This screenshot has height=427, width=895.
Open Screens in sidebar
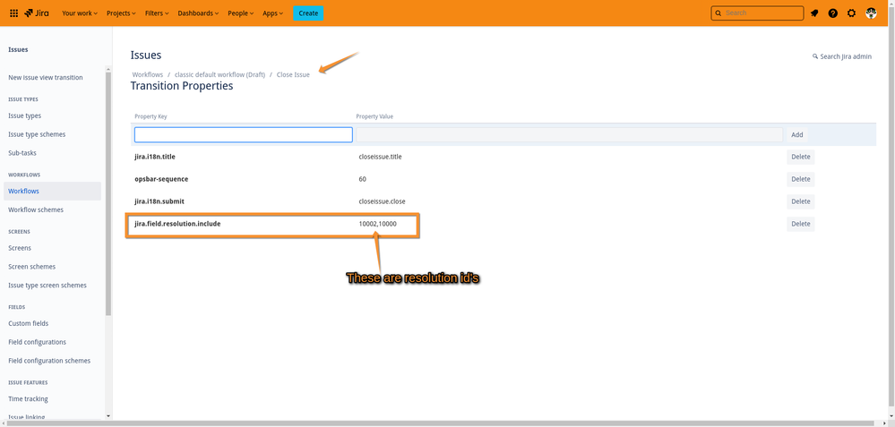(x=20, y=248)
